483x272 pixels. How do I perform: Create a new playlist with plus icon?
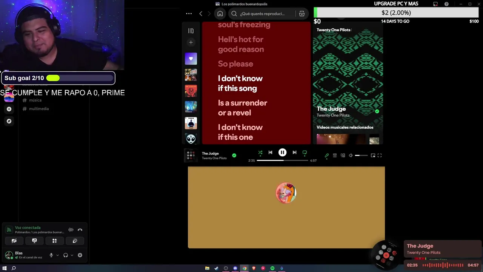point(191,42)
